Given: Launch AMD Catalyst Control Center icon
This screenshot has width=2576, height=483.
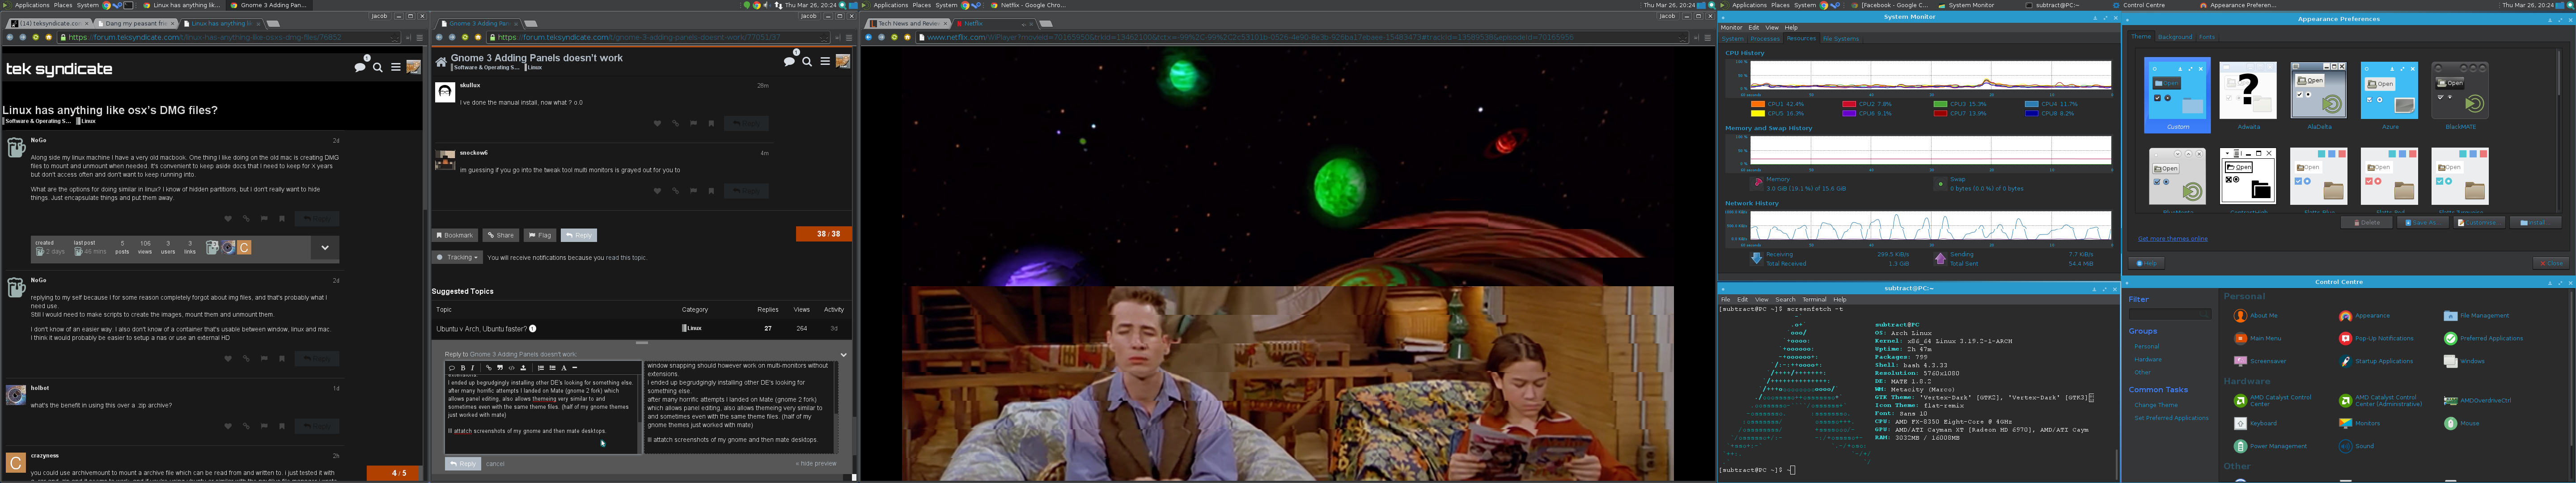Looking at the screenshot, I should click(x=2240, y=401).
